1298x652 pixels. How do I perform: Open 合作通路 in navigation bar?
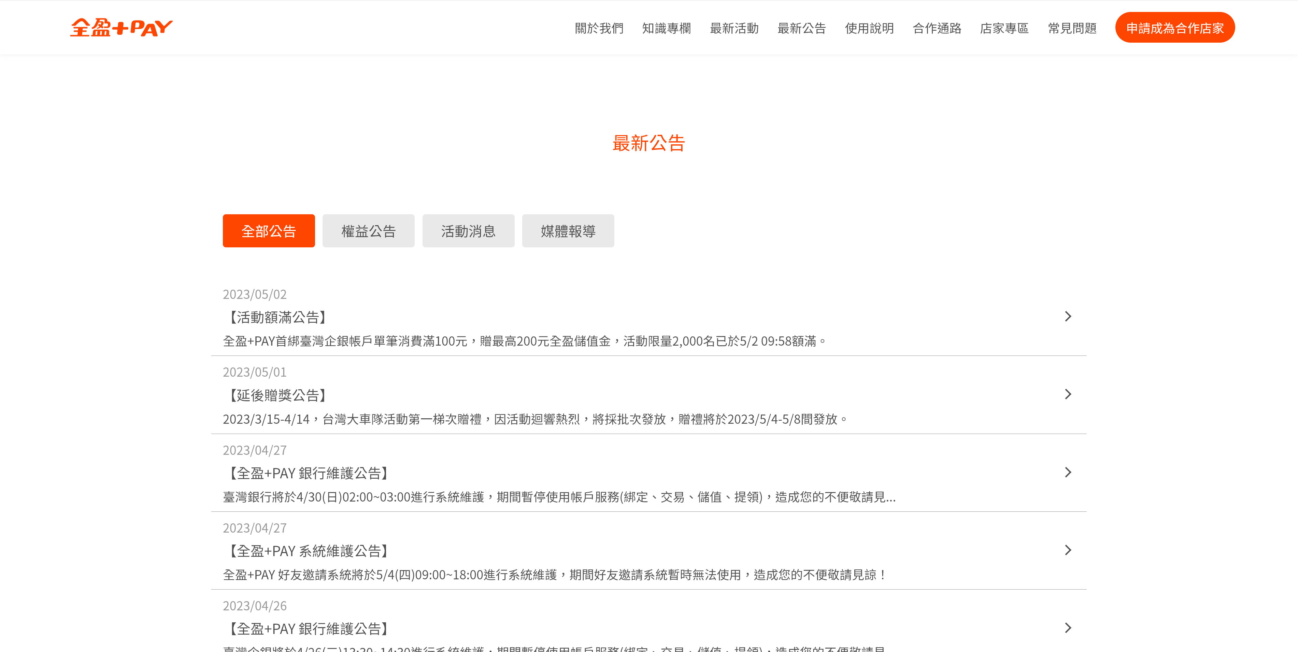click(x=937, y=28)
